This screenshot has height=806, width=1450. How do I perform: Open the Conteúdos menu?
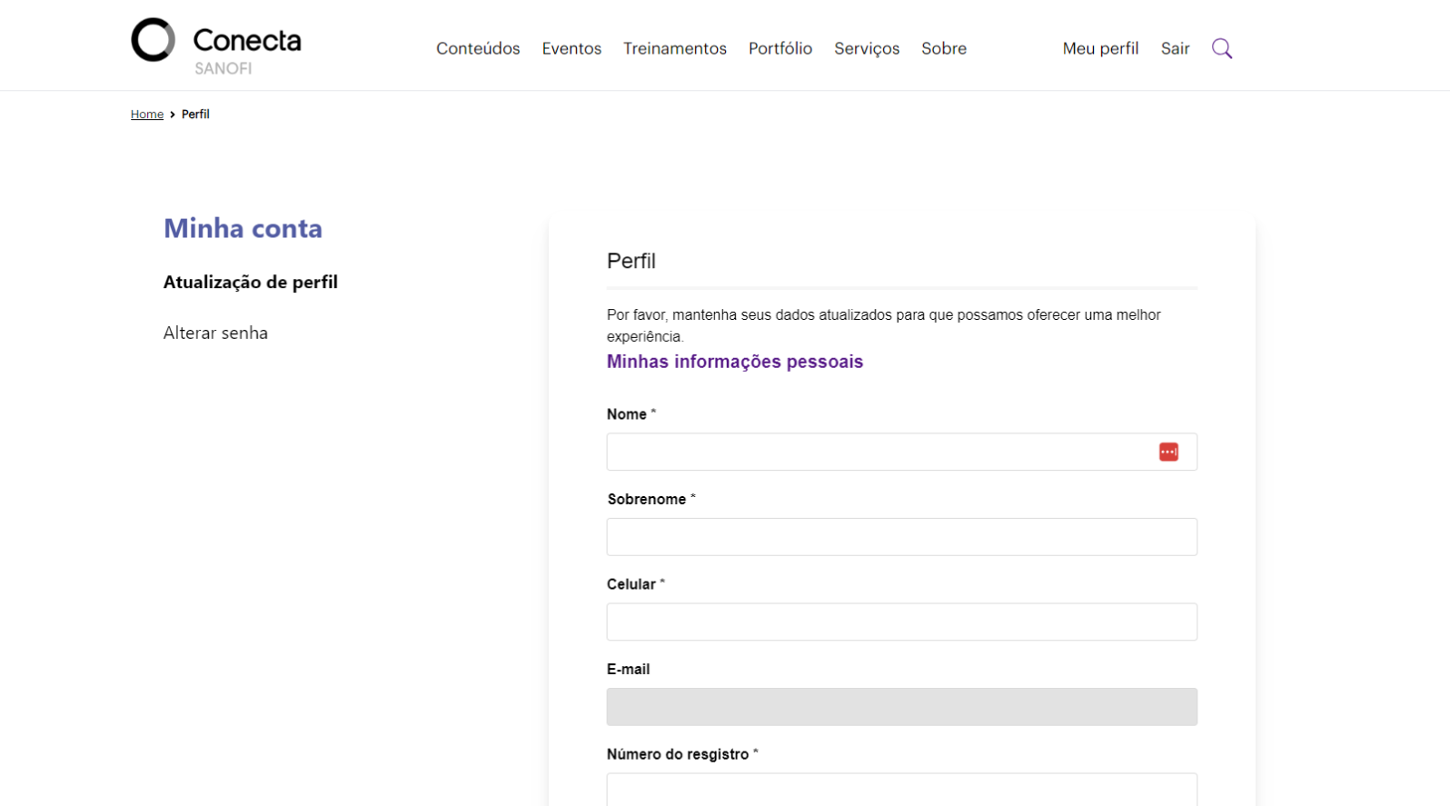(478, 49)
